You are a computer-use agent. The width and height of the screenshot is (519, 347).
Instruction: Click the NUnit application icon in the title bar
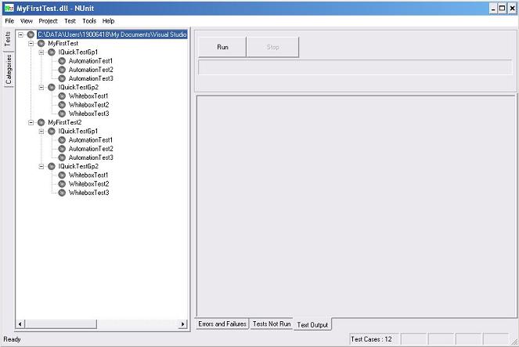coord(9,8)
